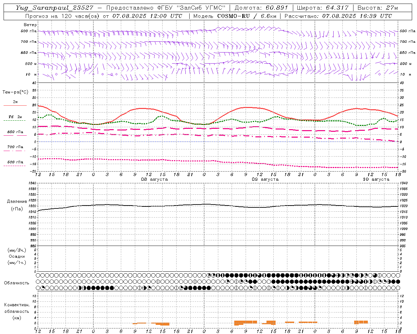Click the "Высота: 27м" header field
Viewport: 417px width, 334px height.
(378, 8)
